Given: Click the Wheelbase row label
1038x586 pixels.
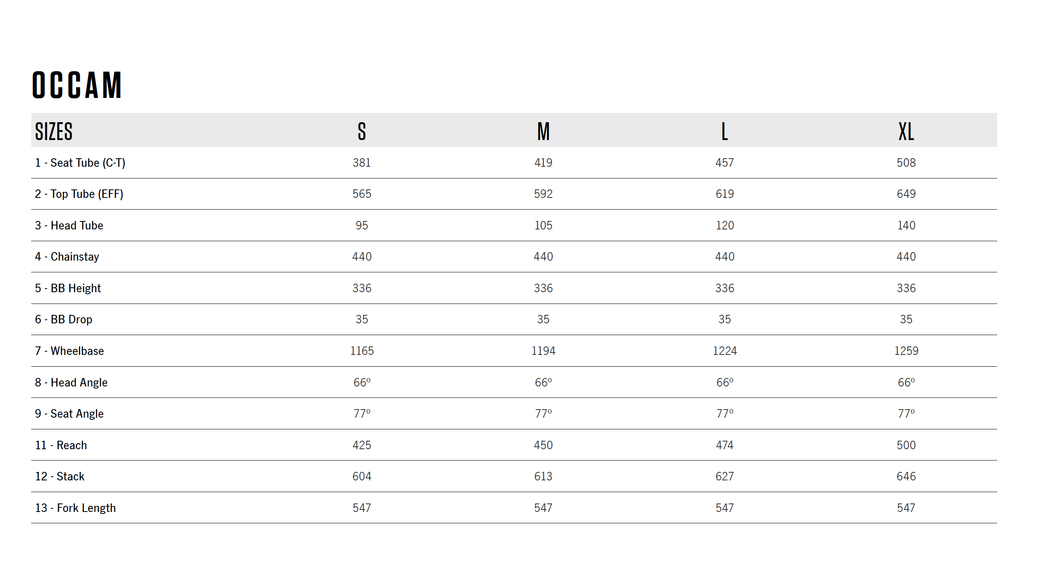Looking at the screenshot, I should pyautogui.click(x=69, y=351).
